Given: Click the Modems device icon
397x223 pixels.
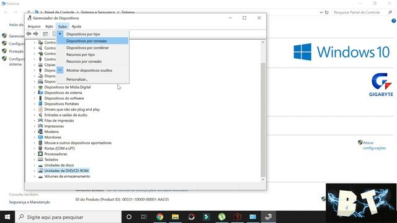Looking at the screenshot, I should click(x=40, y=131).
